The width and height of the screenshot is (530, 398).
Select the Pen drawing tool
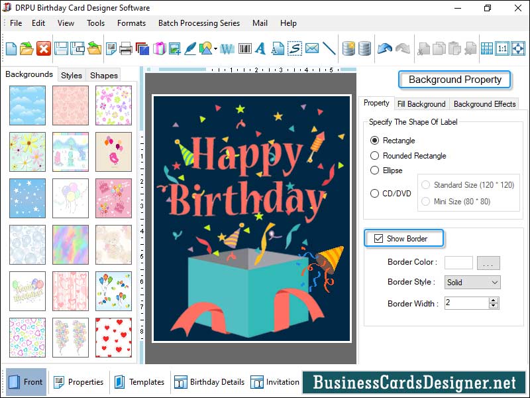pos(192,48)
